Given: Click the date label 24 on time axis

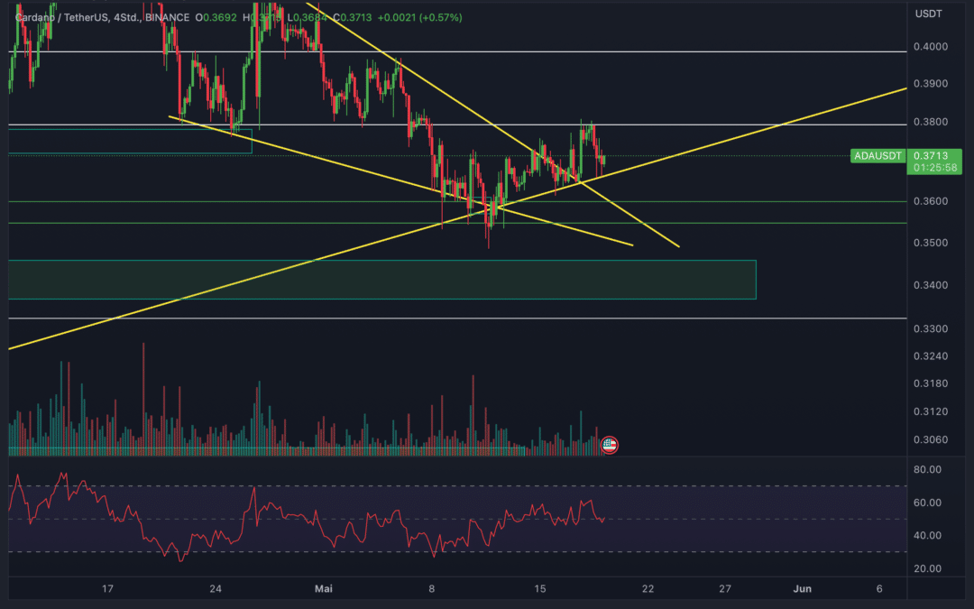Looking at the screenshot, I should click(216, 588).
